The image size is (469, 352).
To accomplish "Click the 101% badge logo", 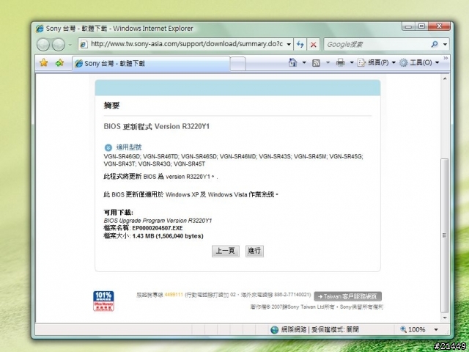I will pos(103,301).
